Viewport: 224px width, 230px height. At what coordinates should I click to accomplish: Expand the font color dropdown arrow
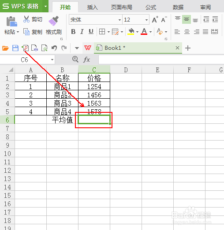150,32
